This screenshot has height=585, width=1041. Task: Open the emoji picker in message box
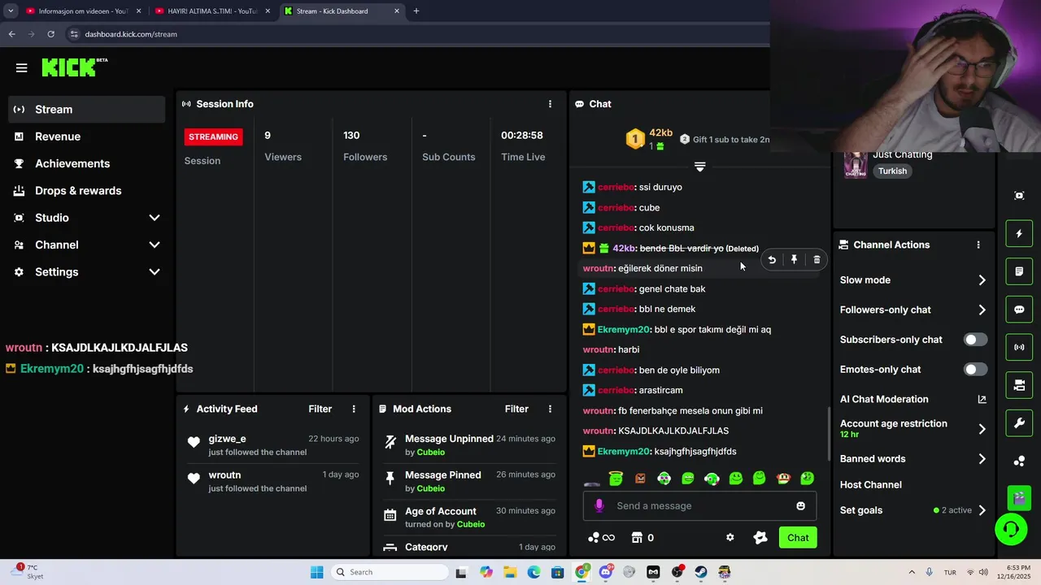[800, 505]
